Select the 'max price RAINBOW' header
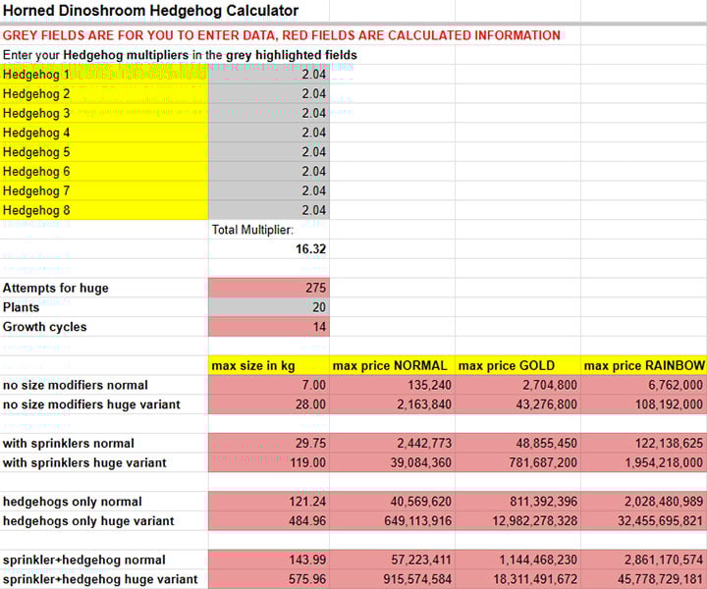The height and width of the screenshot is (589, 707). pyautogui.click(x=644, y=365)
